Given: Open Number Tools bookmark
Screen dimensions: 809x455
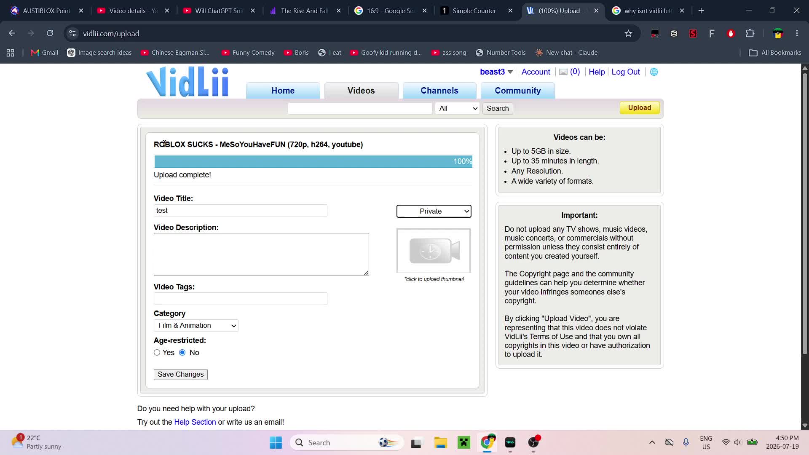Looking at the screenshot, I should [501, 53].
